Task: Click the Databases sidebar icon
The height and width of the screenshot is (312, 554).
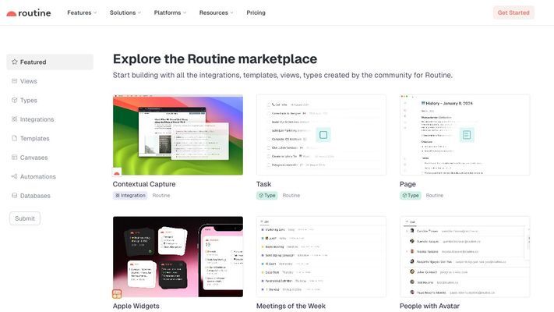Action: coord(15,196)
